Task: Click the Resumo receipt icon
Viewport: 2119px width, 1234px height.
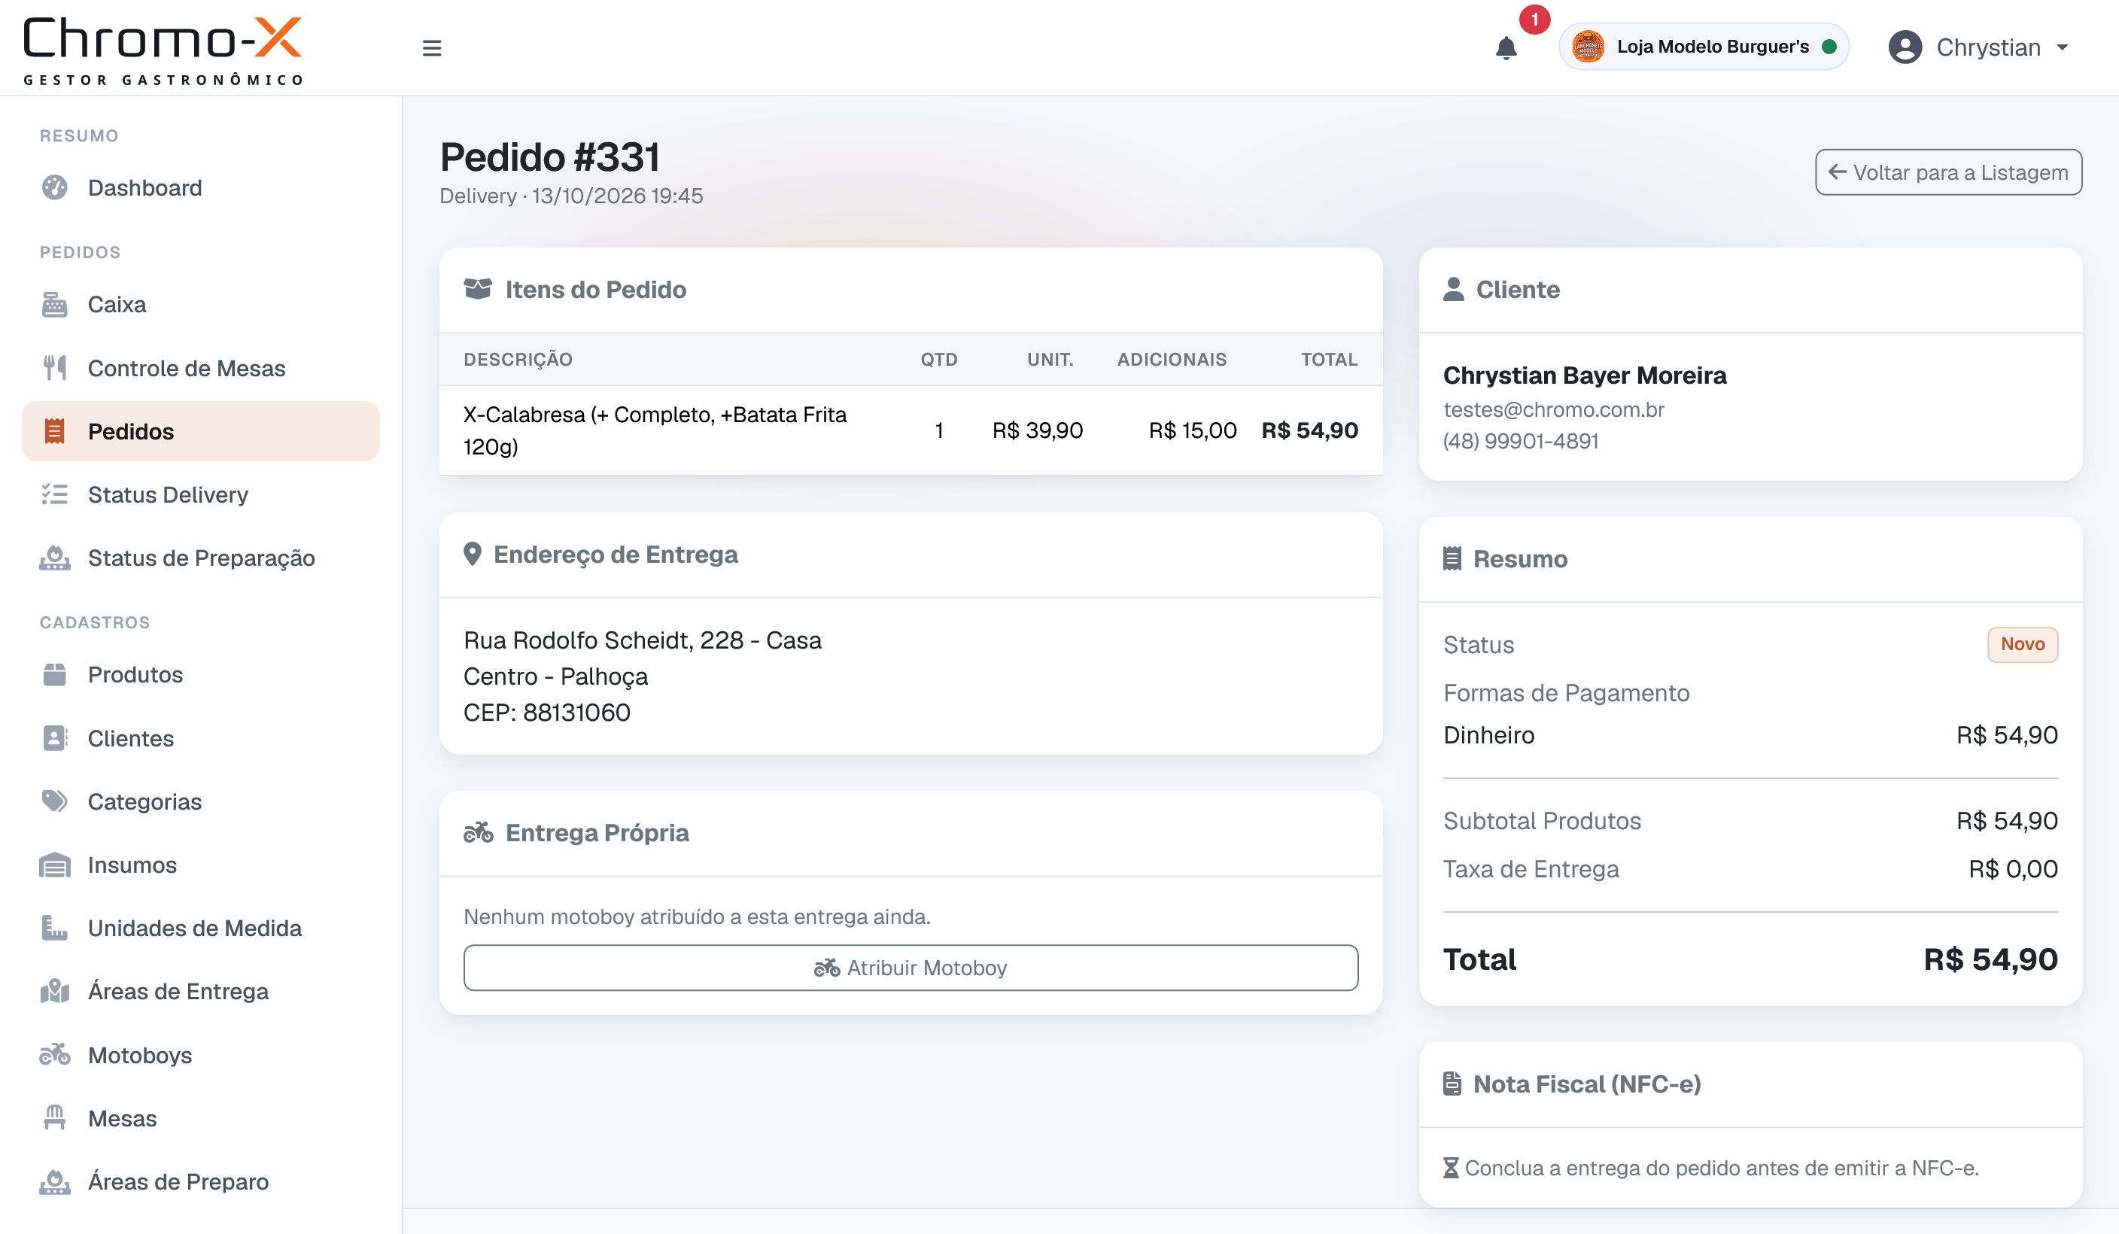Action: [x=1452, y=559]
